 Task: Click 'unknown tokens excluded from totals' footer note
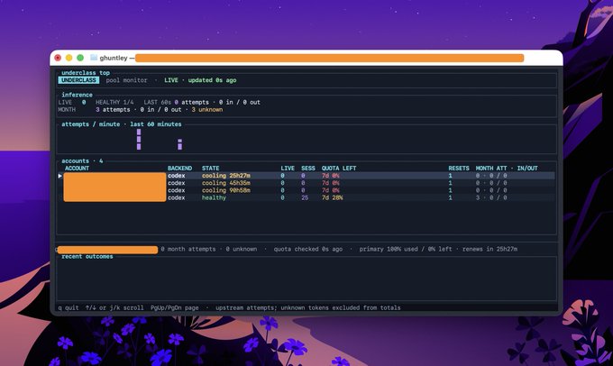(x=341, y=307)
